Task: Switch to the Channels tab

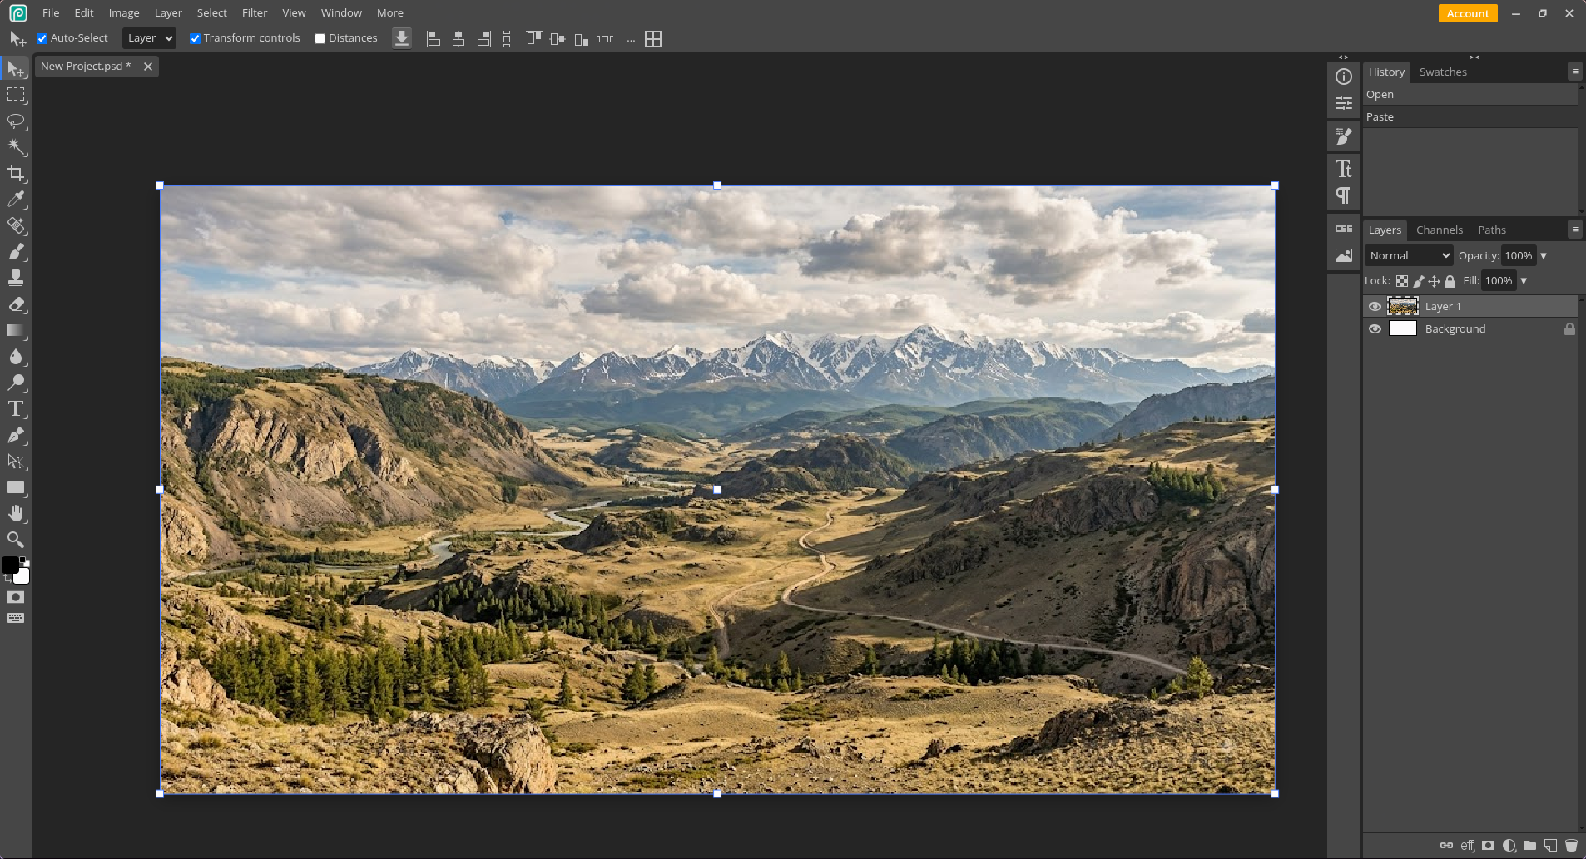Action: click(x=1440, y=230)
